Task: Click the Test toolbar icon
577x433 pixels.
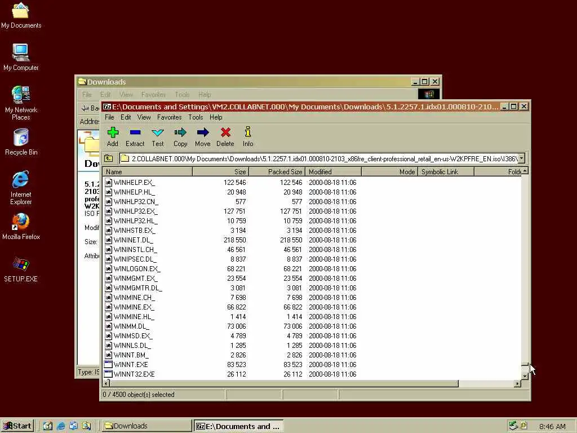Action: point(158,132)
